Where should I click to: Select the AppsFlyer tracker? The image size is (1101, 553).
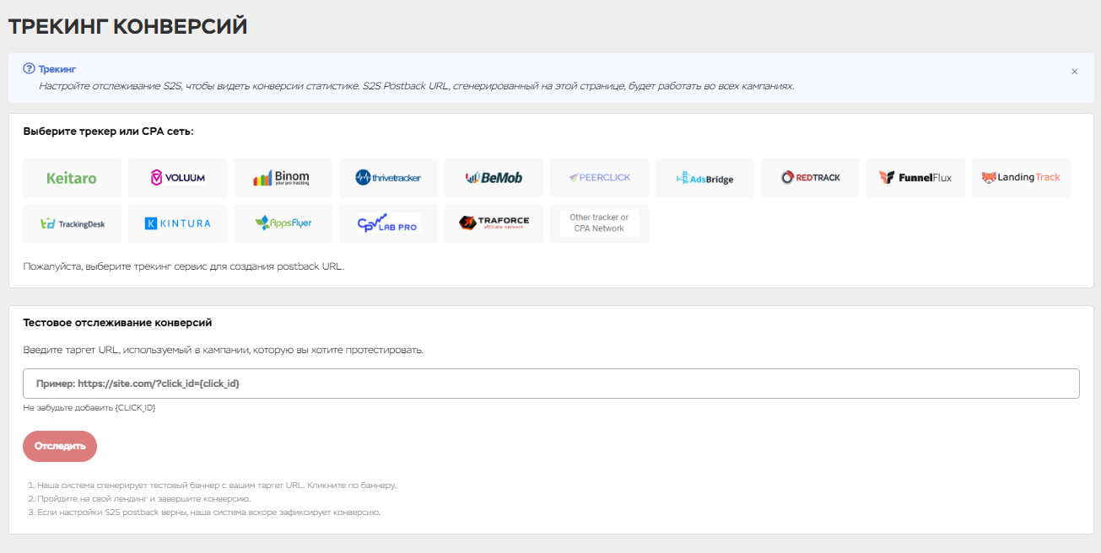[283, 223]
